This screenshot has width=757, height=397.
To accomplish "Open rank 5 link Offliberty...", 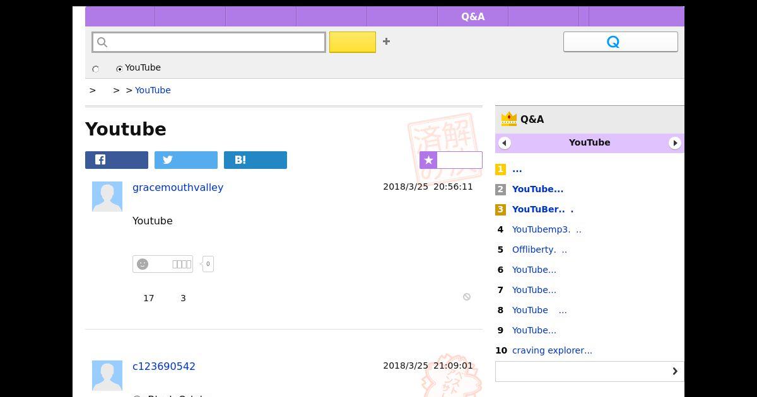I will pos(539,250).
